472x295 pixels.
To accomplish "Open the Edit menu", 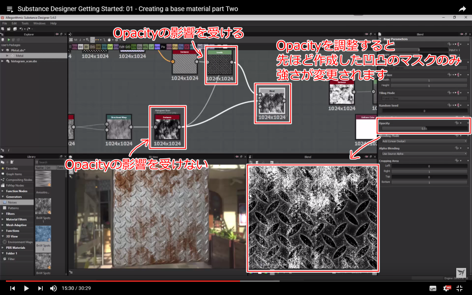I will [x=14, y=24].
